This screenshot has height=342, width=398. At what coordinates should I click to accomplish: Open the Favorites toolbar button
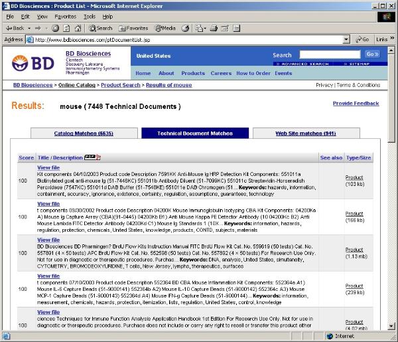tap(133, 28)
